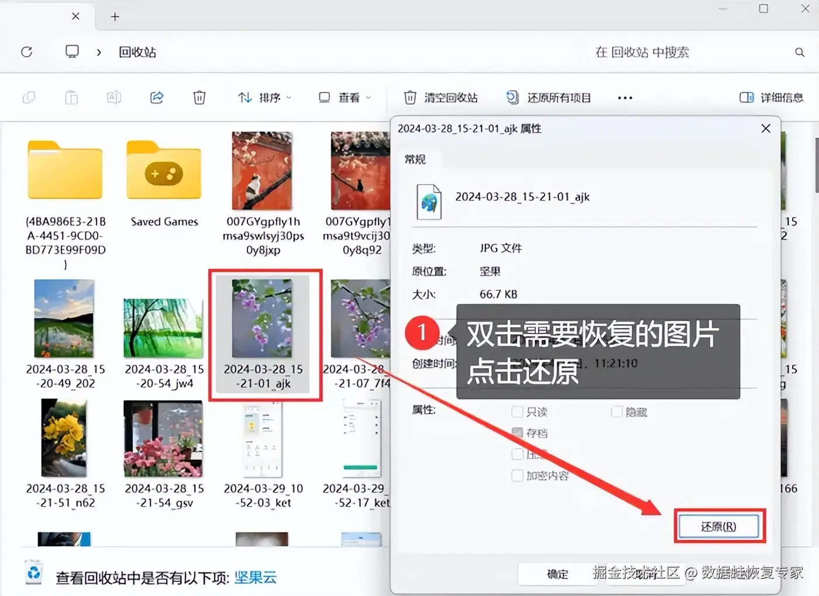This screenshot has height=596, width=819.
Task: Click the Delete trash toolbar icon
Action: tap(199, 97)
